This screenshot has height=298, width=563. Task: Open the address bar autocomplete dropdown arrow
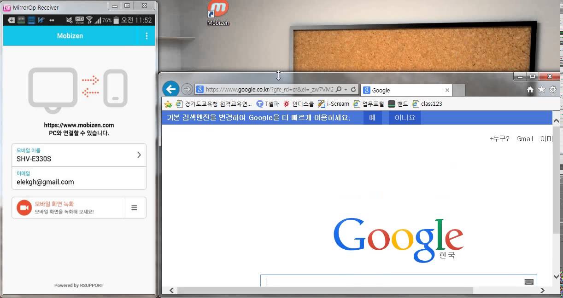click(346, 90)
